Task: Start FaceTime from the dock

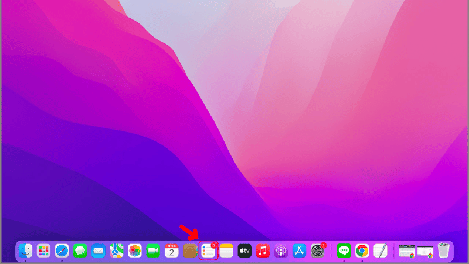Action: 153,251
